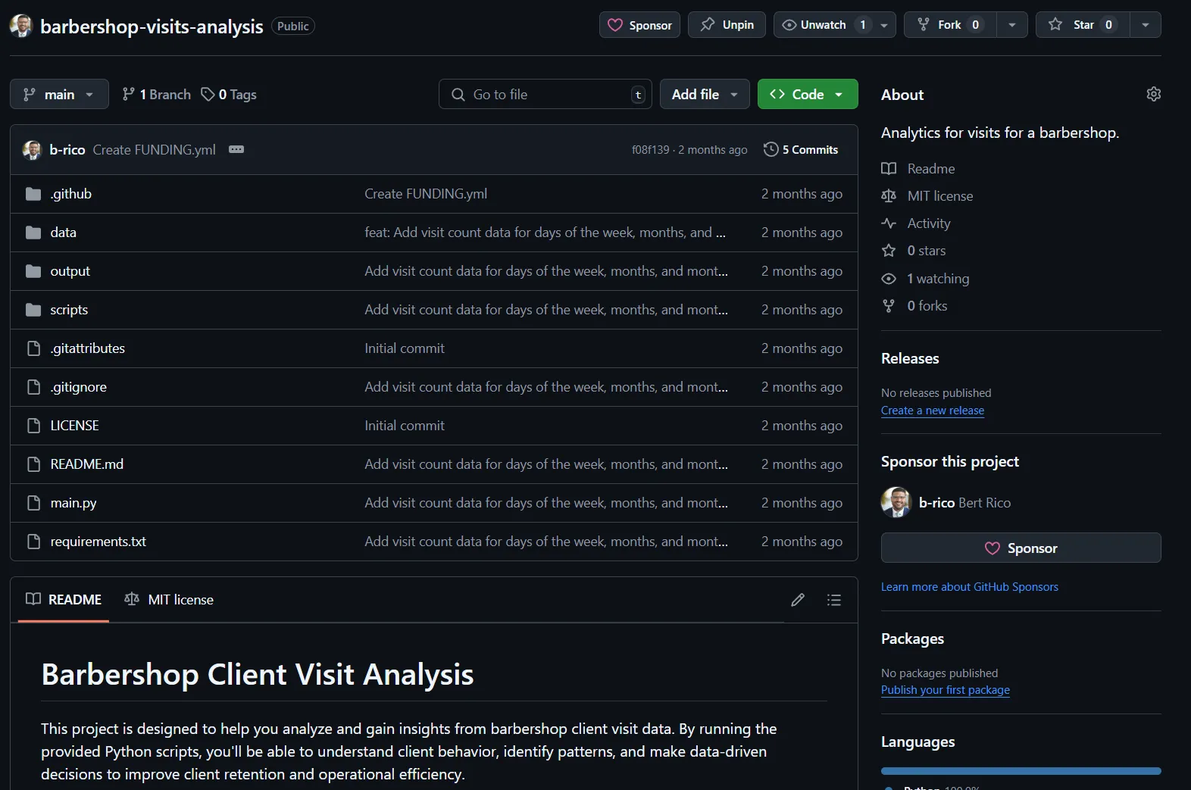Select the README tab

click(64, 600)
